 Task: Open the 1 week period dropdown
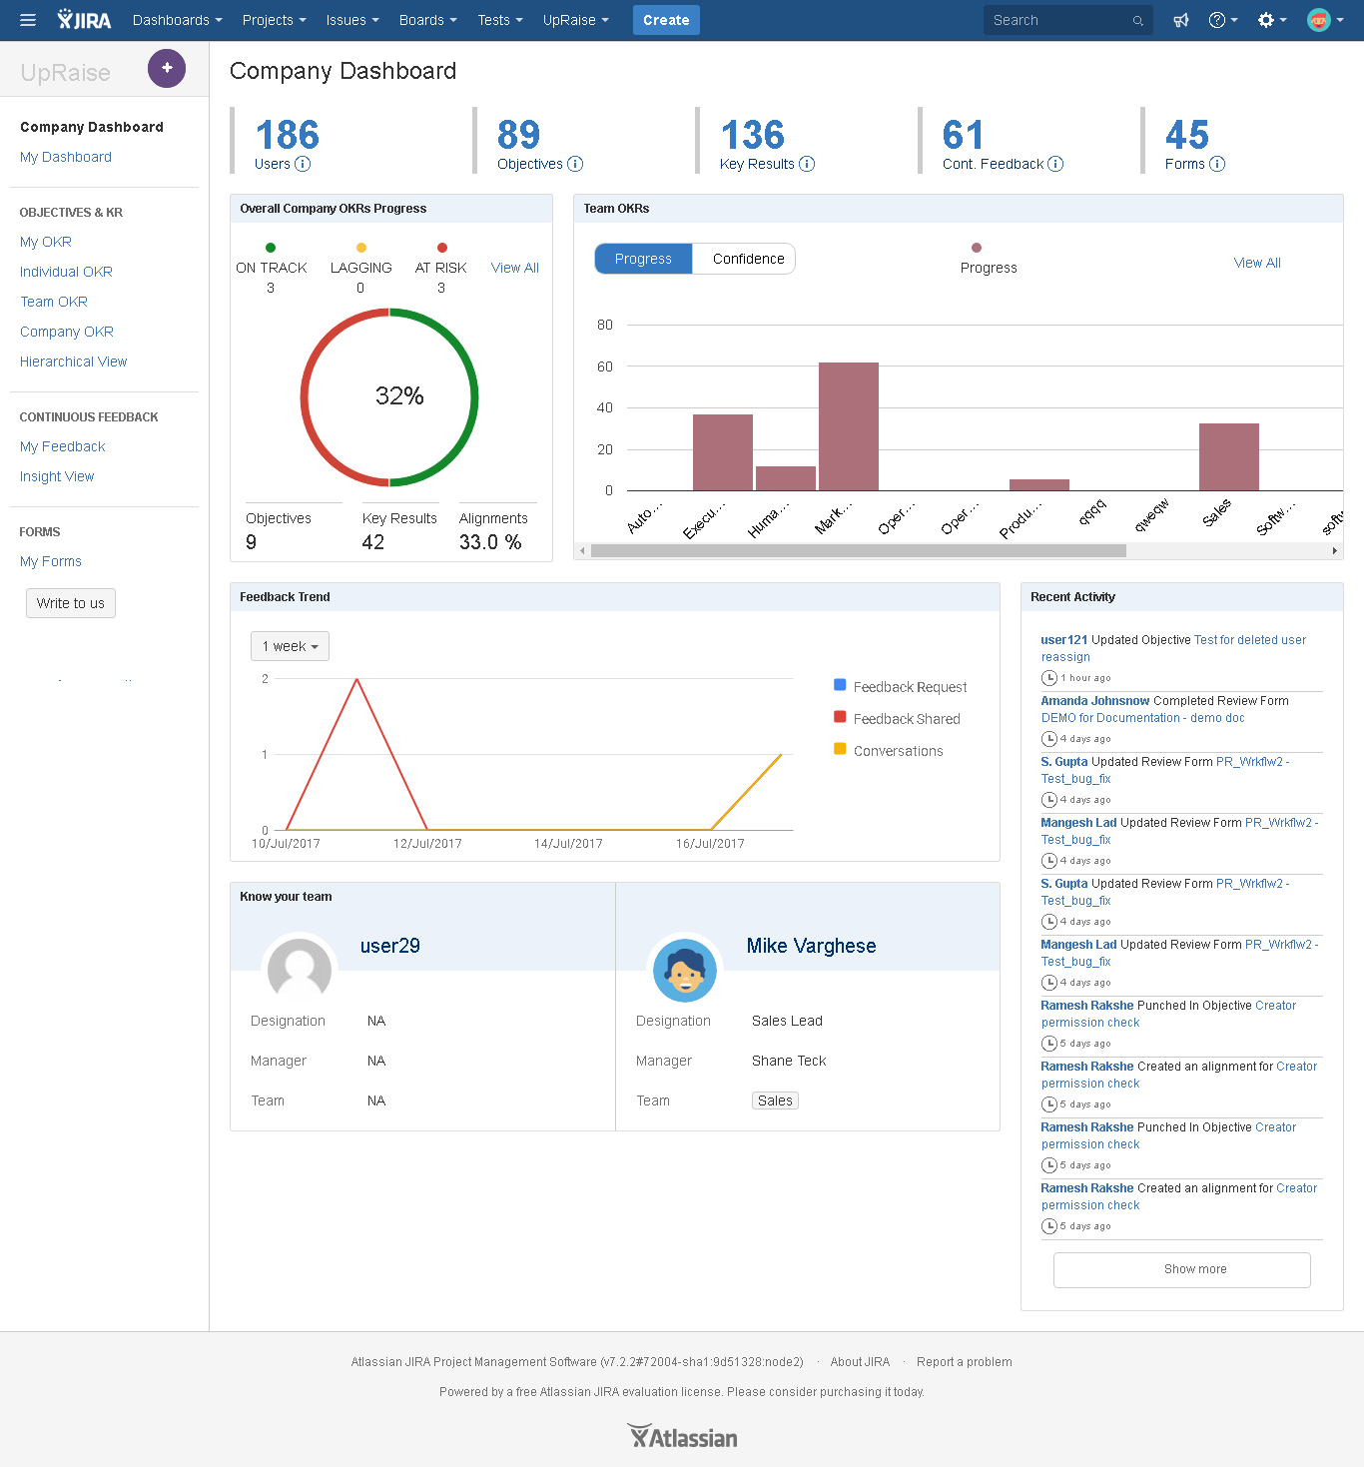290,646
